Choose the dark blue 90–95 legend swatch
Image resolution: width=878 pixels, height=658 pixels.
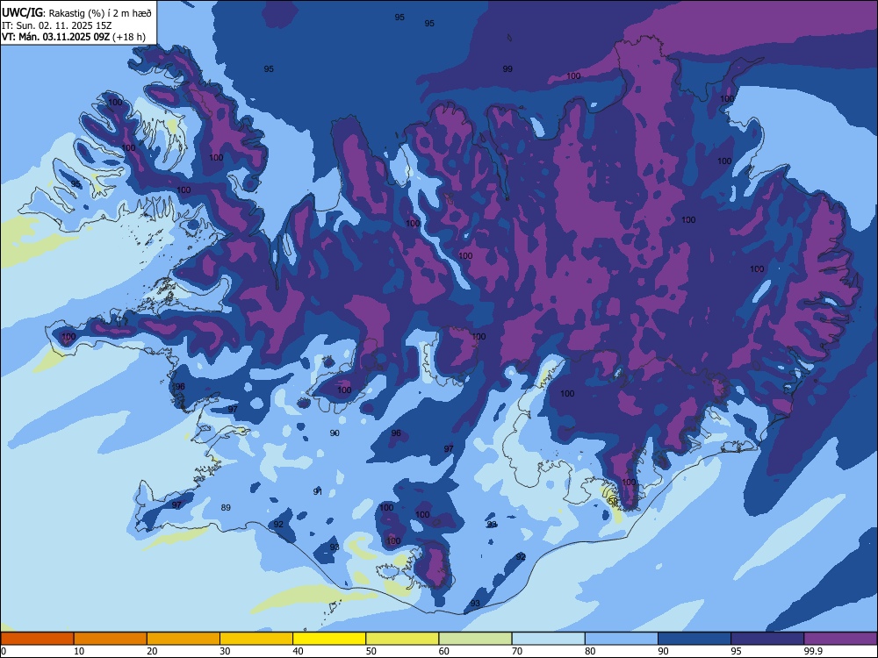pyautogui.click(x=694, y=639)
